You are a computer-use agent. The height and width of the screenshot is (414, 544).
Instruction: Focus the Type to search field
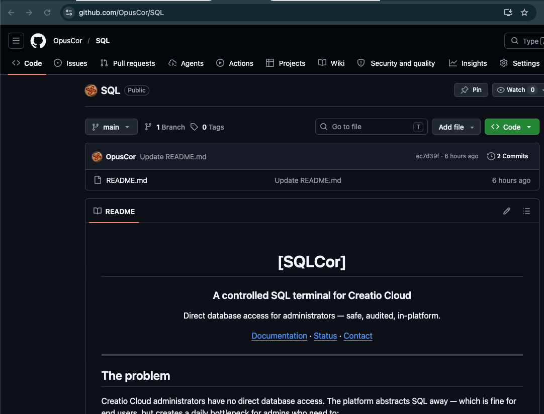point(524,41)
